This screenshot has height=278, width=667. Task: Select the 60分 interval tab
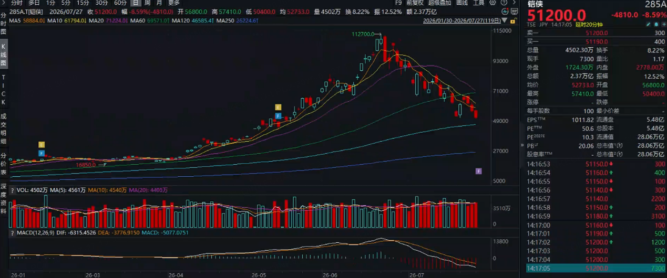click(x=120, y=3)
